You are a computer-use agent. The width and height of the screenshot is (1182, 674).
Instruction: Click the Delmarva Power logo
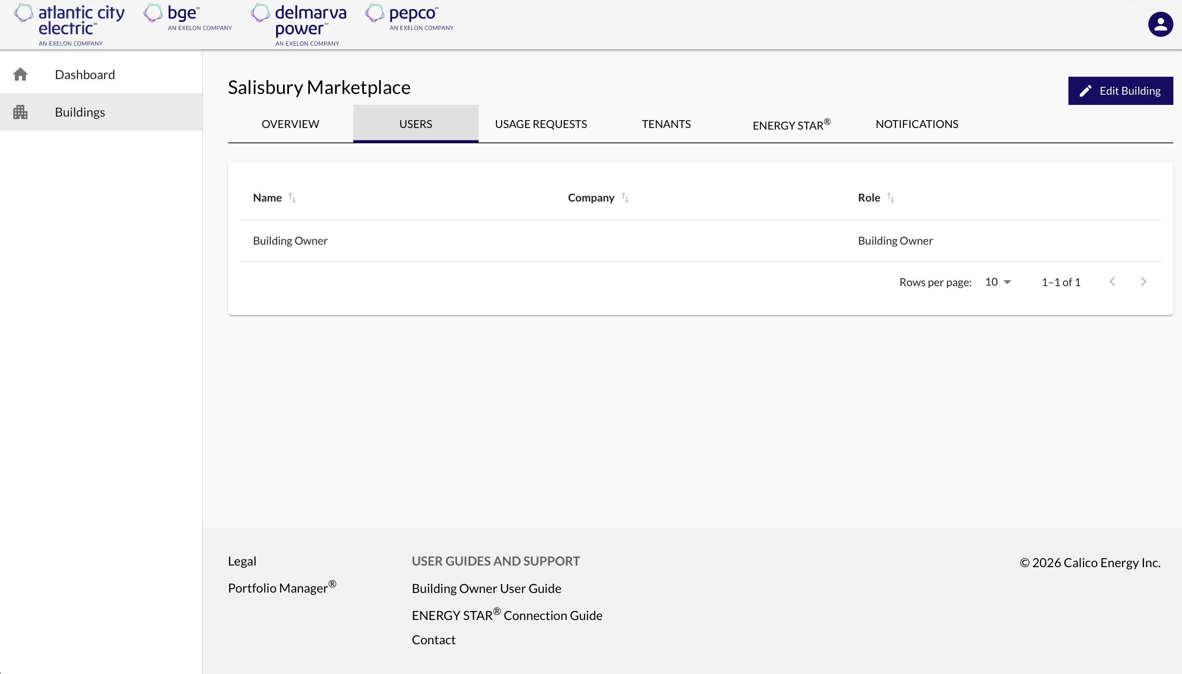click(299, 23)
